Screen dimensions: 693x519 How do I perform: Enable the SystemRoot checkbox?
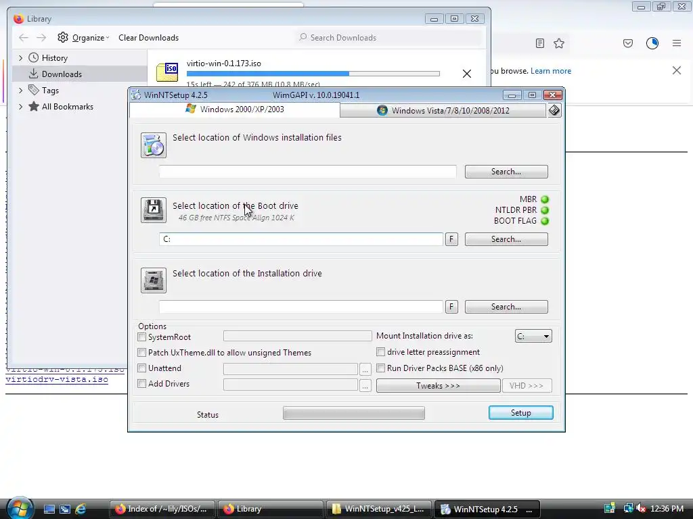pyautogui.click(x=142, y=337)
